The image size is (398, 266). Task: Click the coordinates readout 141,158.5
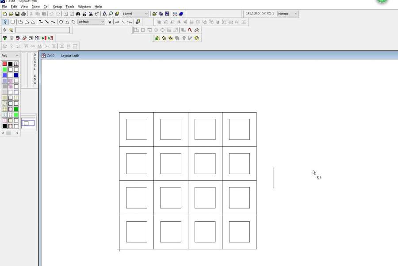tap(260, 13)
